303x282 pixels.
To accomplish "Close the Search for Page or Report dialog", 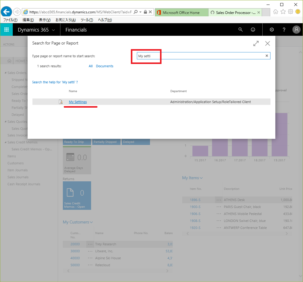I will point(267,43).
